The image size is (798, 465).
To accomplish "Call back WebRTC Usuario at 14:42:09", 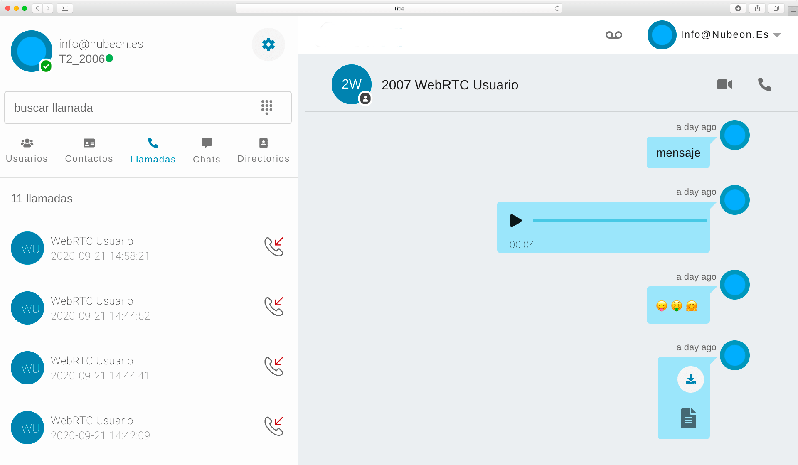I will pos(274,426).
